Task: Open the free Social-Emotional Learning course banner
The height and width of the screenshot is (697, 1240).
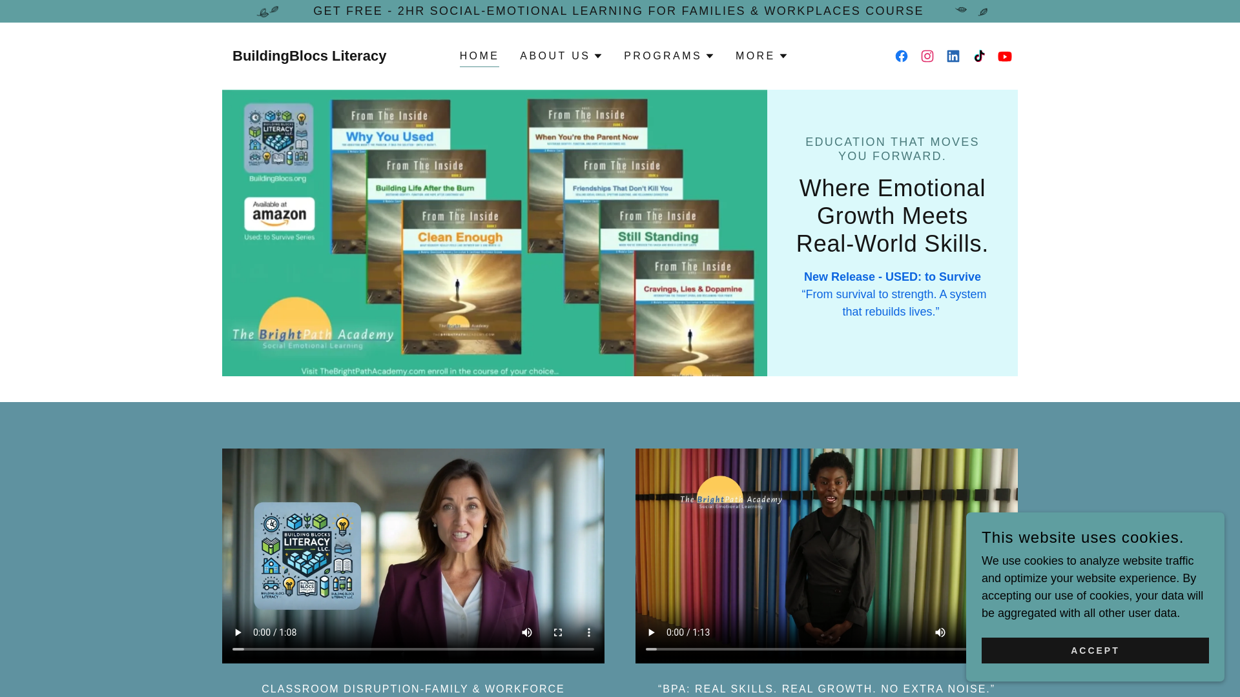Action: tap(618, 11)
